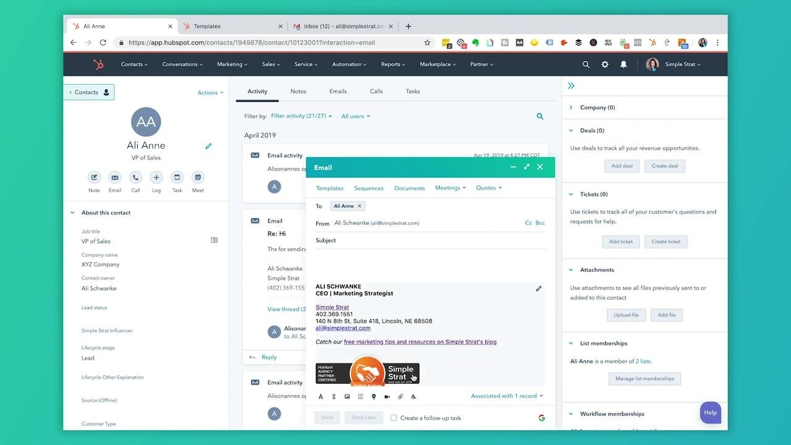Viewport: 791px width, 445px height.
Task: Remove the Ali Anne recipient chip
Action: tap(360, 206)
